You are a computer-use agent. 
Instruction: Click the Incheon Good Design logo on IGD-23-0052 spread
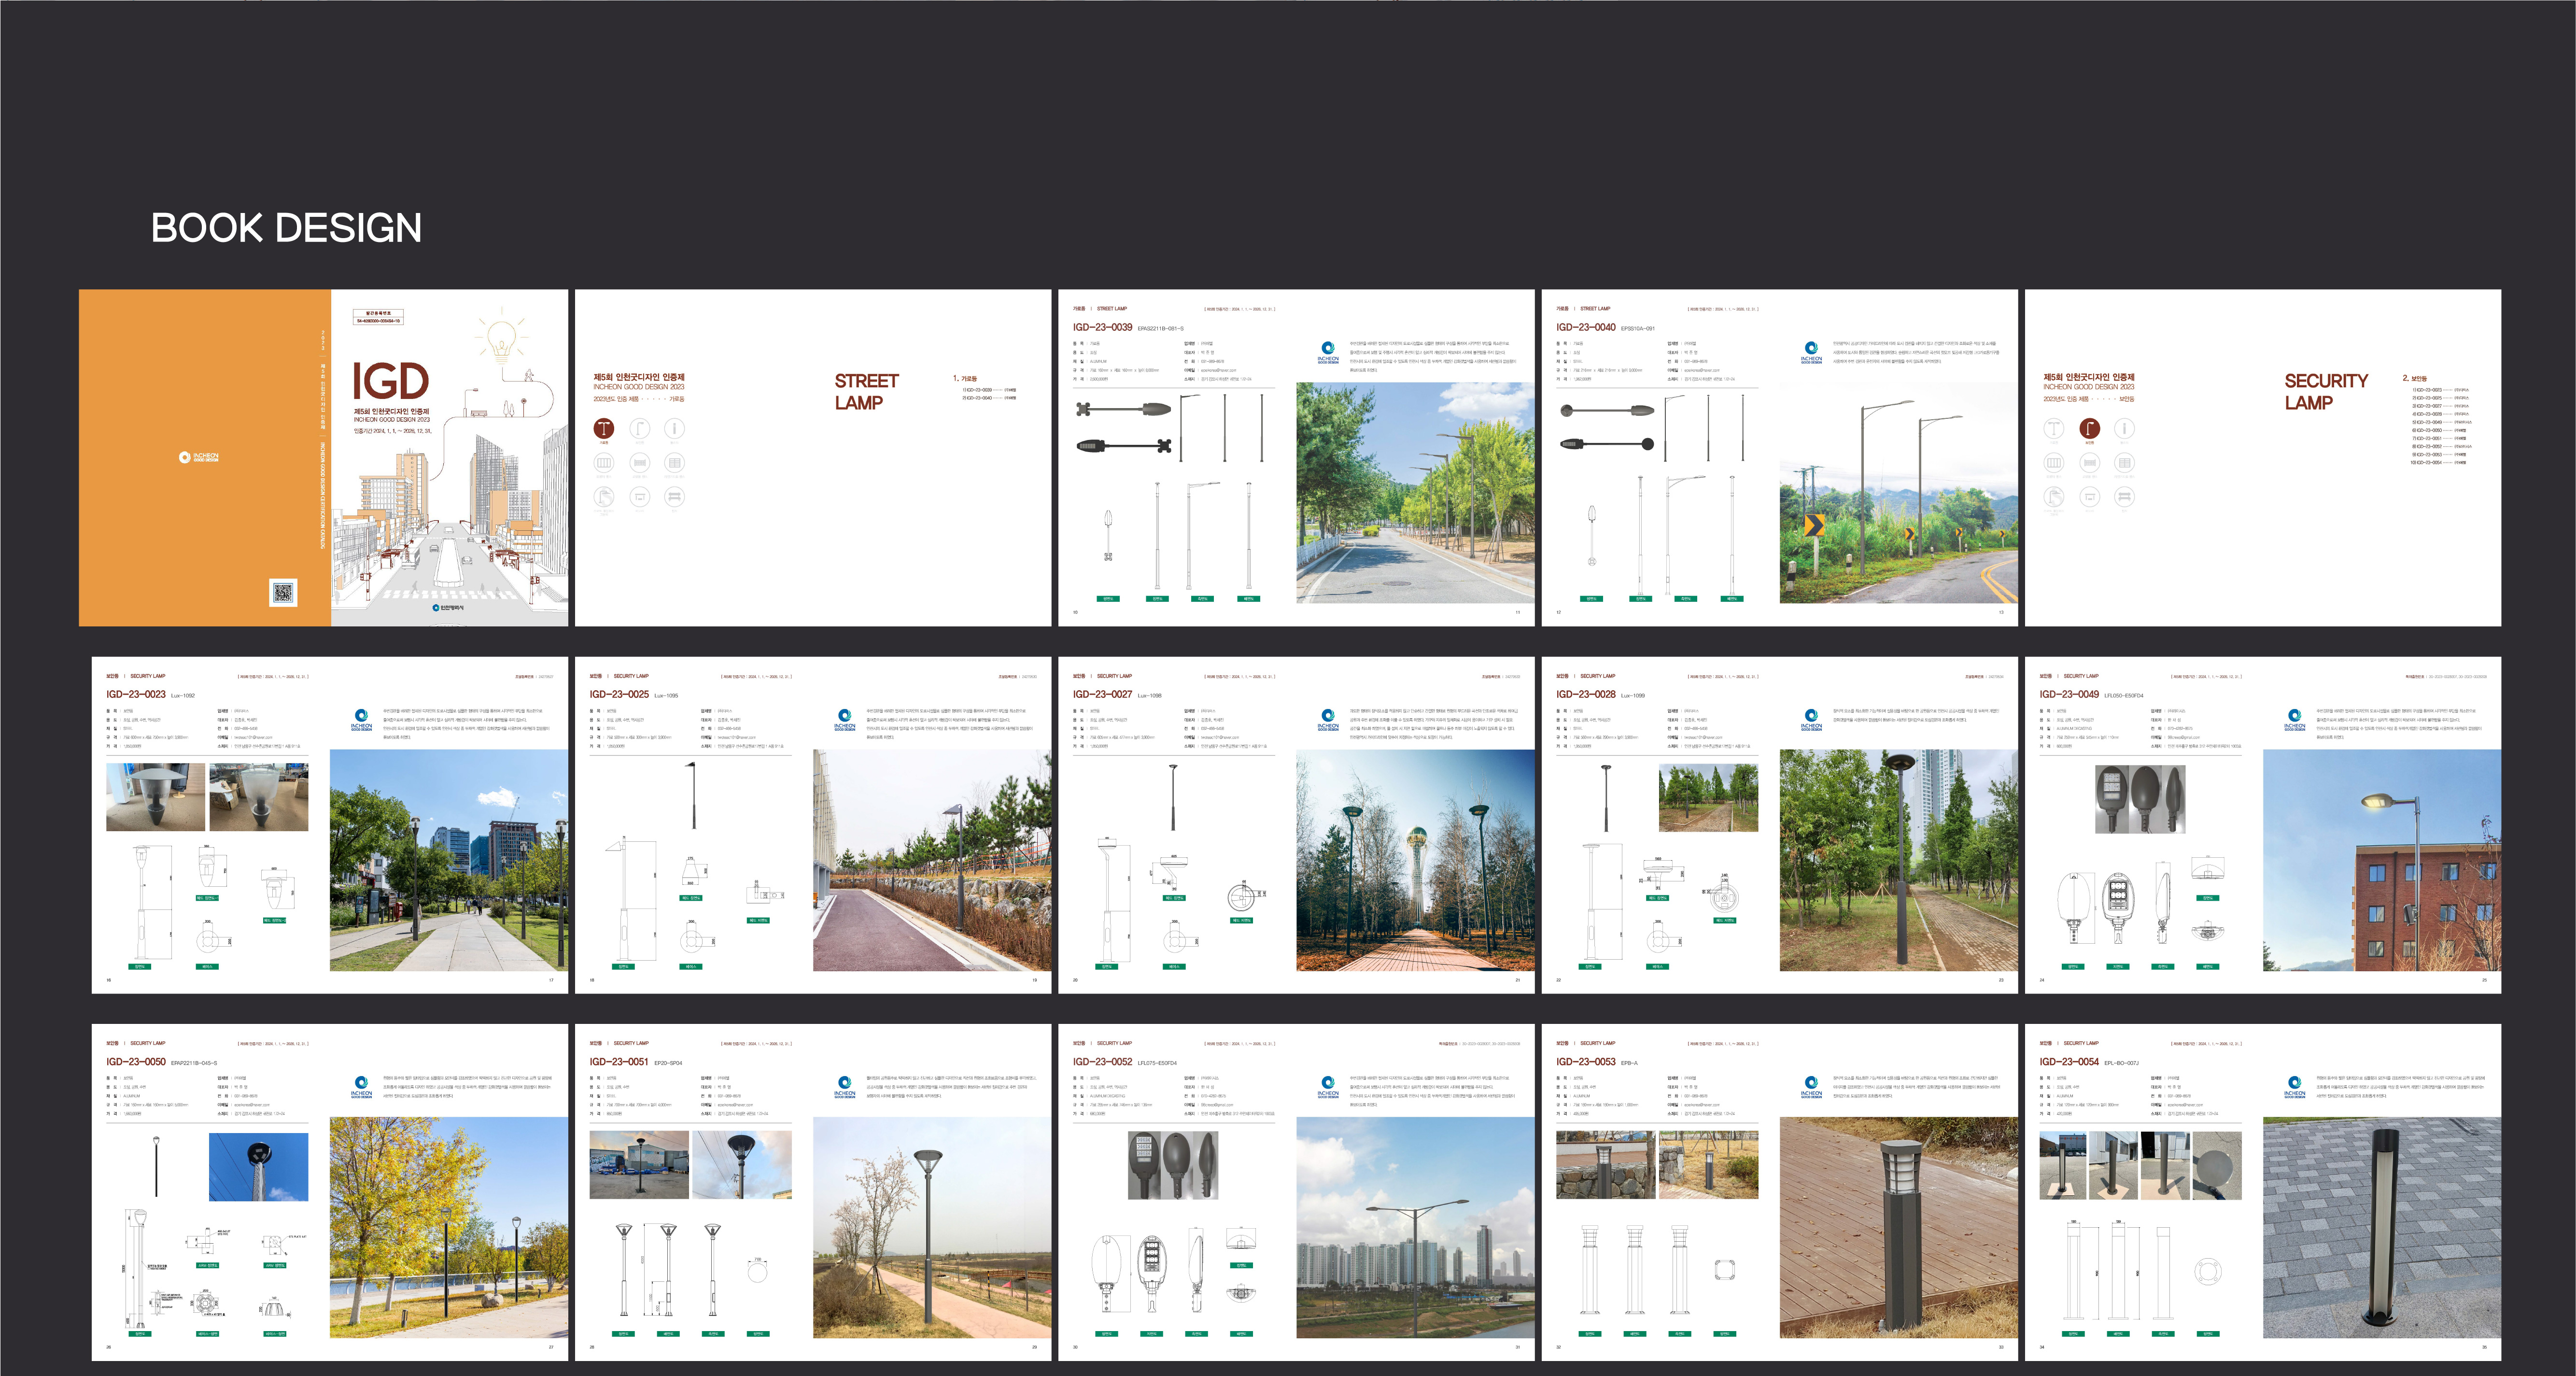[1328, 1087]
